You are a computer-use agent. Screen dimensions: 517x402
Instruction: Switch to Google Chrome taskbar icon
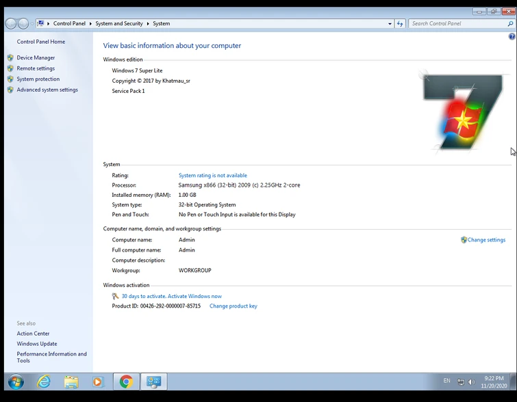[x=126, y=382]
